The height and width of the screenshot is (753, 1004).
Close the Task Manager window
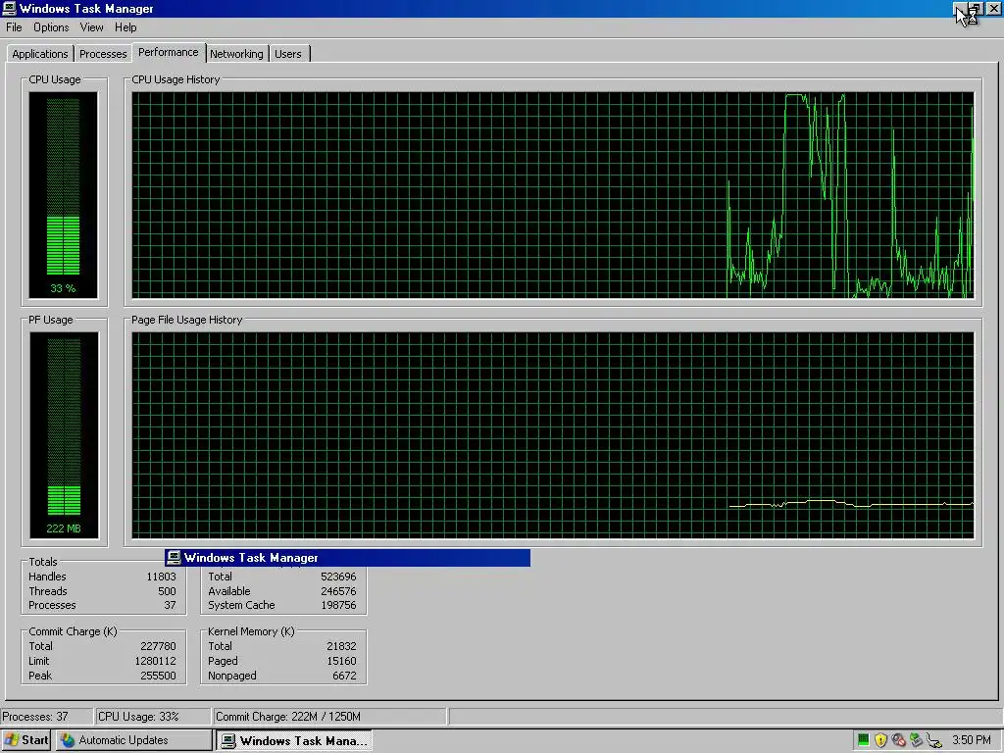point(994,8)
